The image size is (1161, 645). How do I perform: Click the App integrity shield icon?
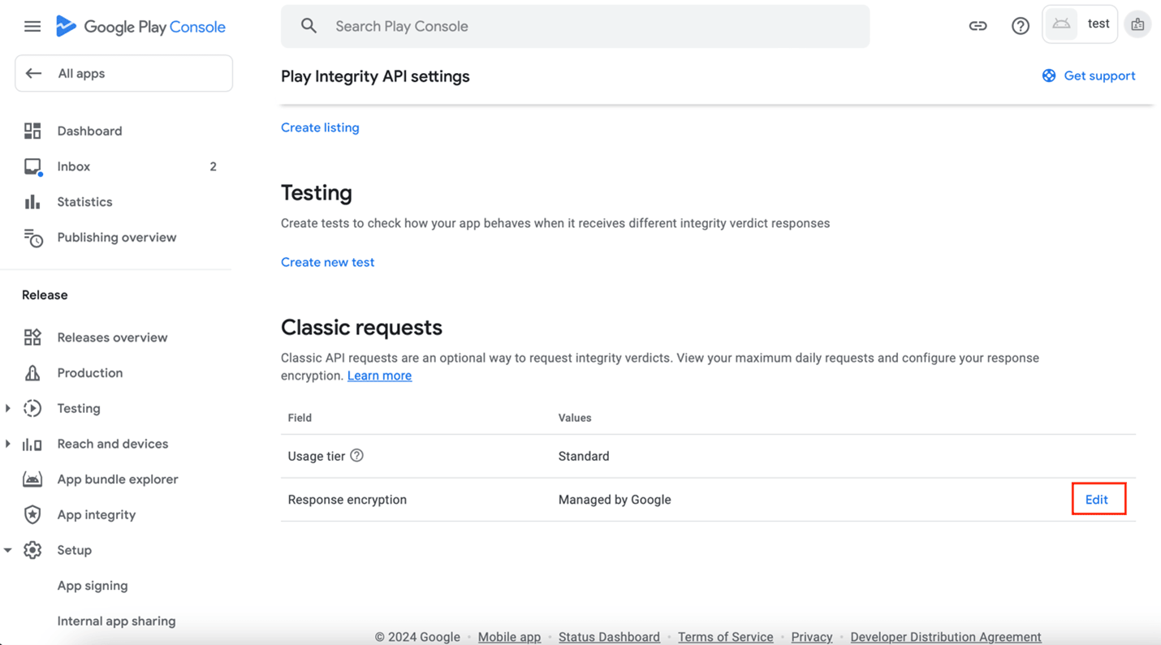point(32,514)
